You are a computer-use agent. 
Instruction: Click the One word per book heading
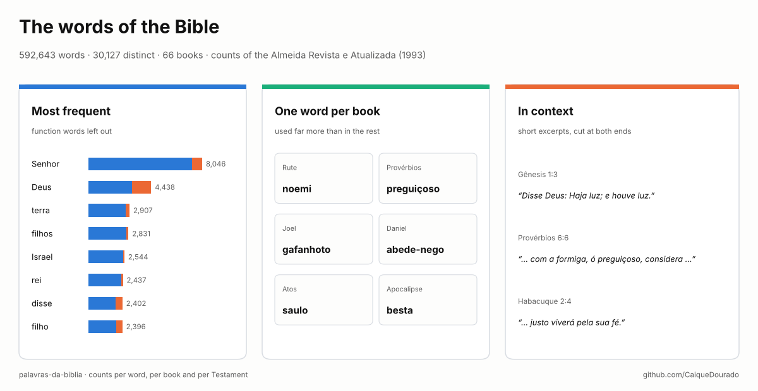tap(327, 111)
